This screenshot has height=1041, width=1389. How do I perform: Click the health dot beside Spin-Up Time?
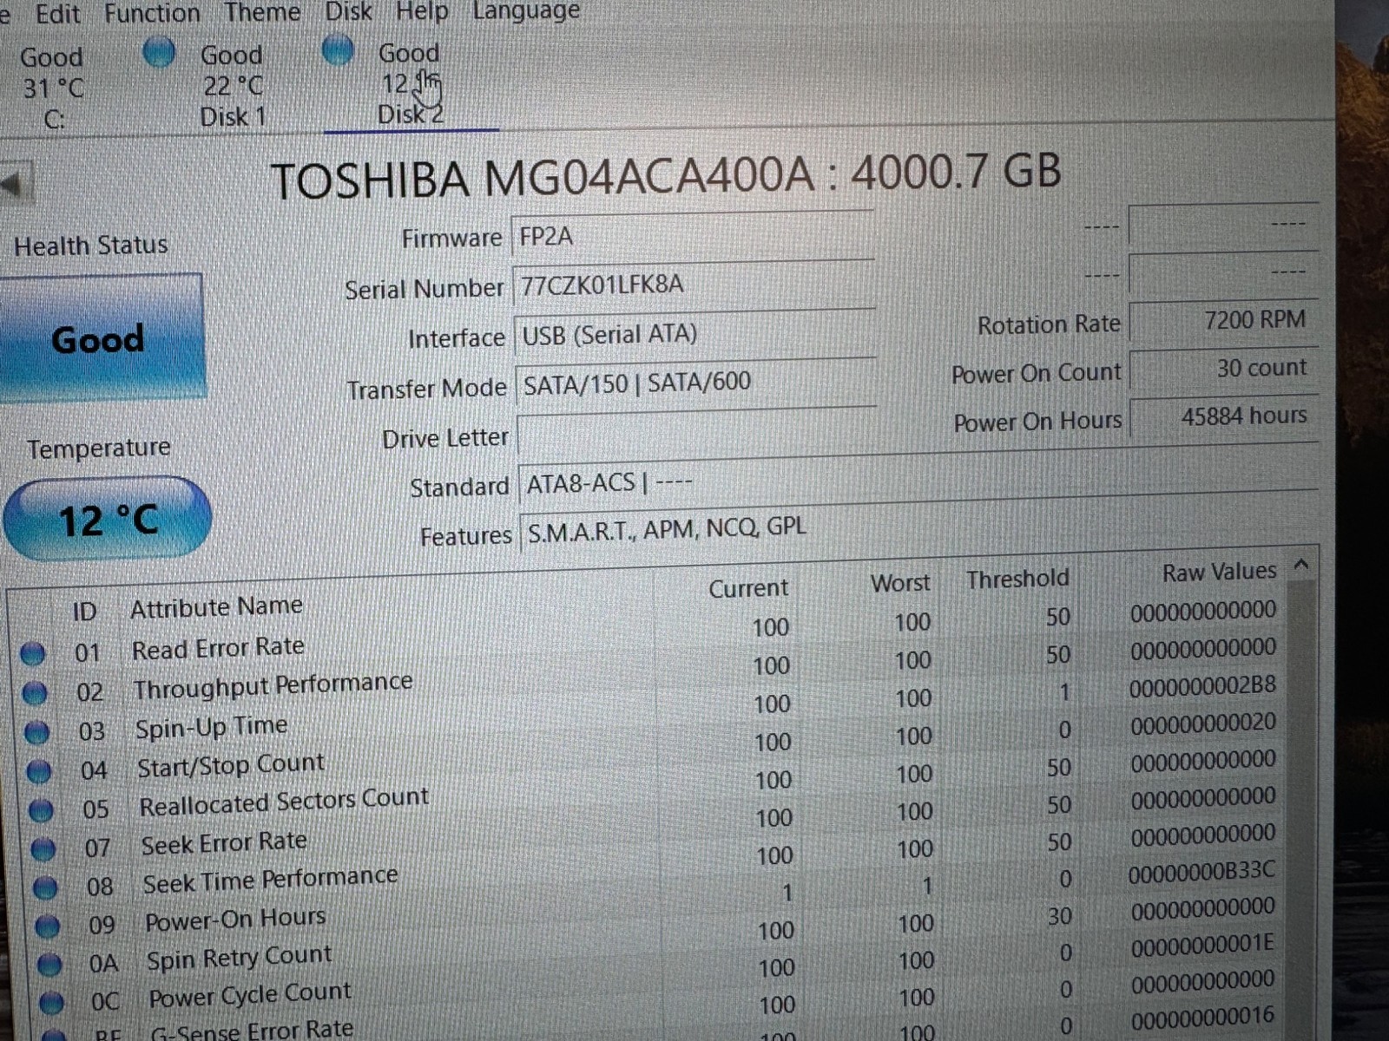click(x=36, y=733)
